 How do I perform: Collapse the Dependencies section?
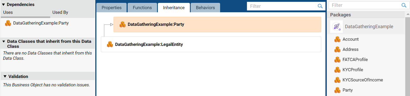(4, 5)
